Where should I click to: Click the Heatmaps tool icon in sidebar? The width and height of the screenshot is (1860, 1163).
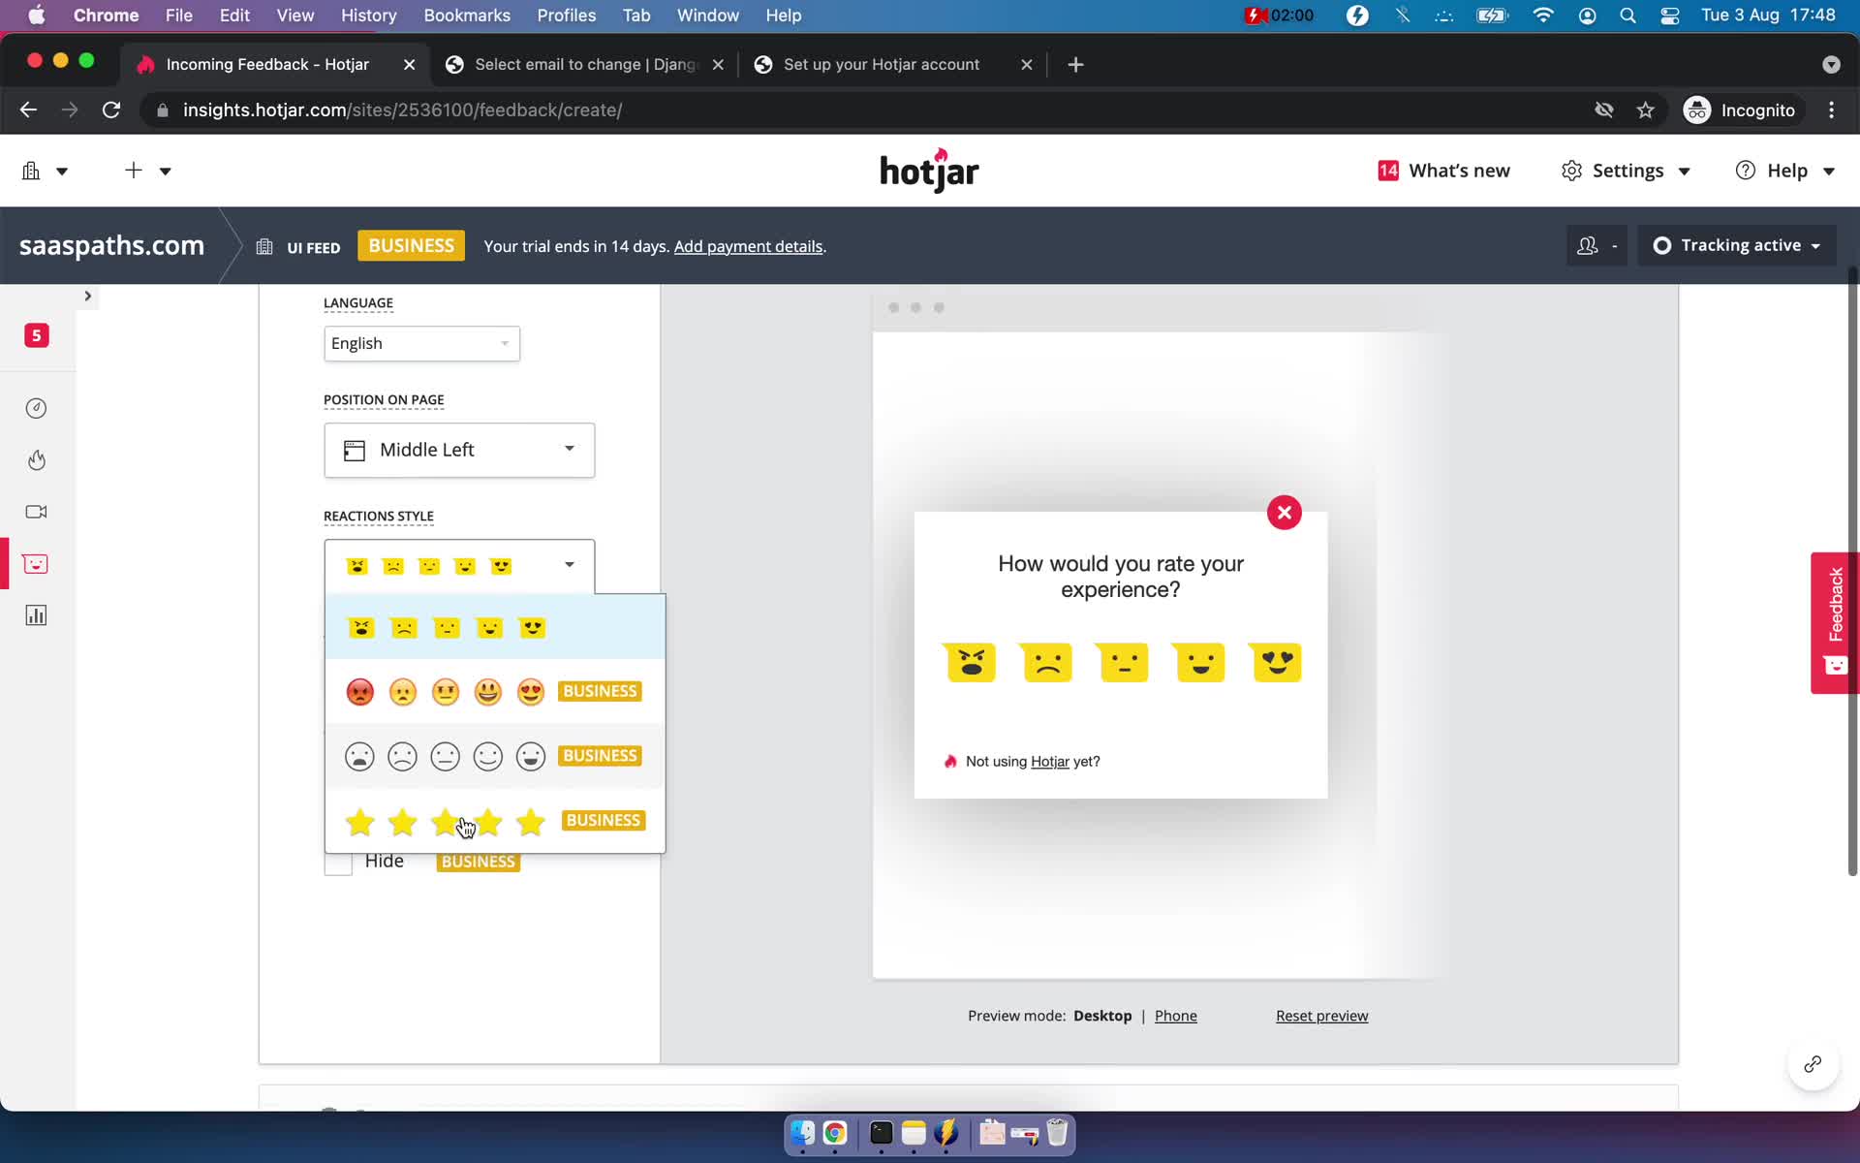pos(36,459)
